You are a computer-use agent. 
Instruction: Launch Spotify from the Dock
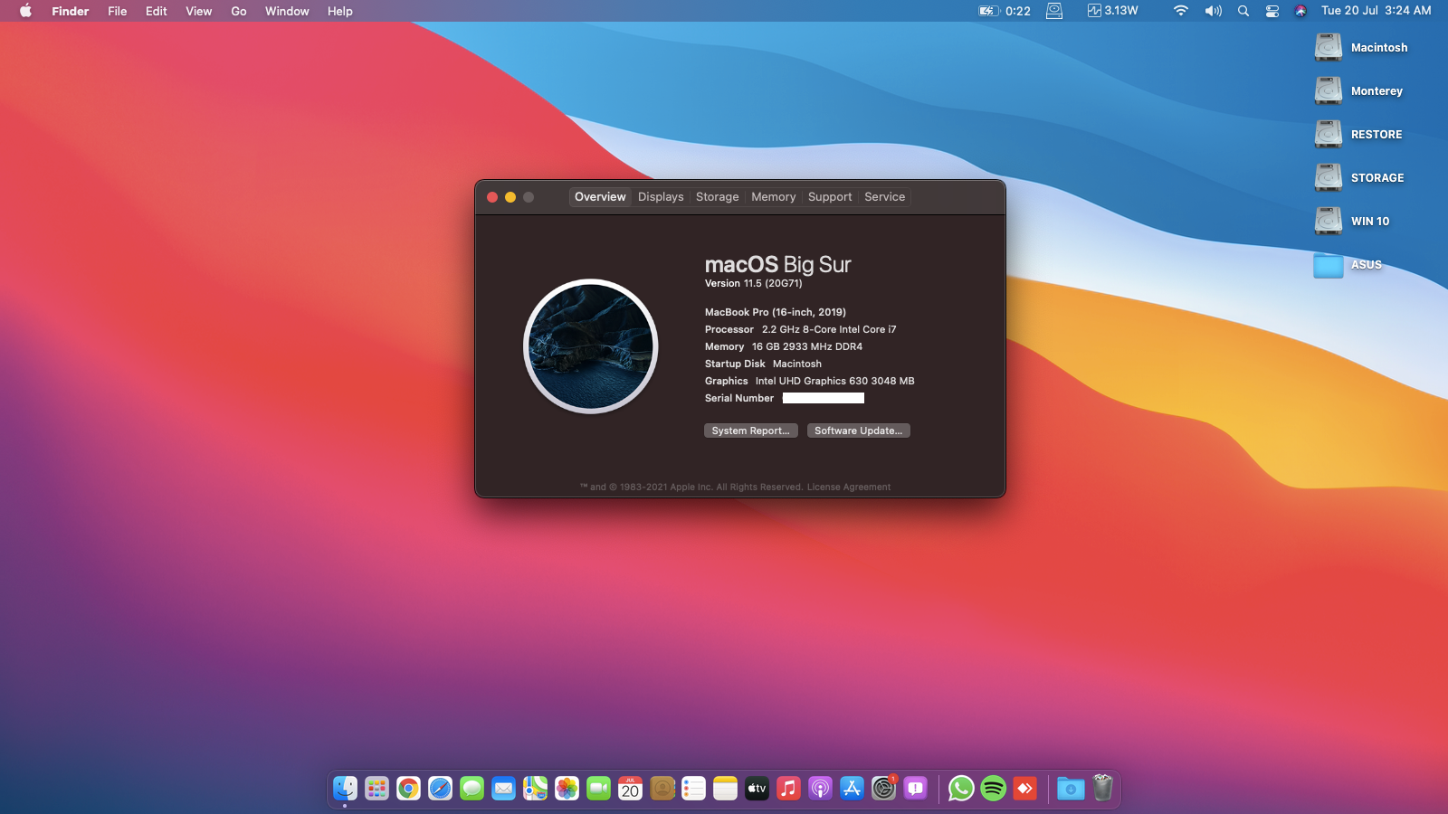click(x=993, y=789)
